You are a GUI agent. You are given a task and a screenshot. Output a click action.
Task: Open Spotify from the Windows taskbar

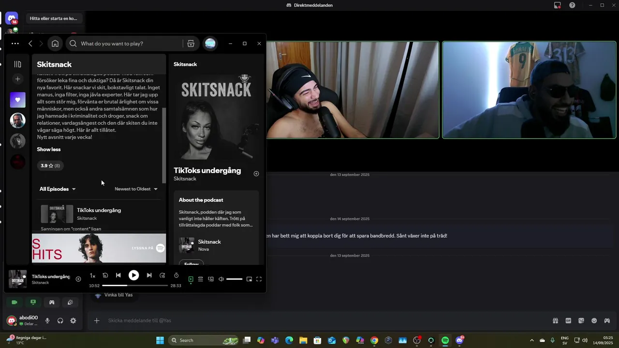click(x=445, y=340)
